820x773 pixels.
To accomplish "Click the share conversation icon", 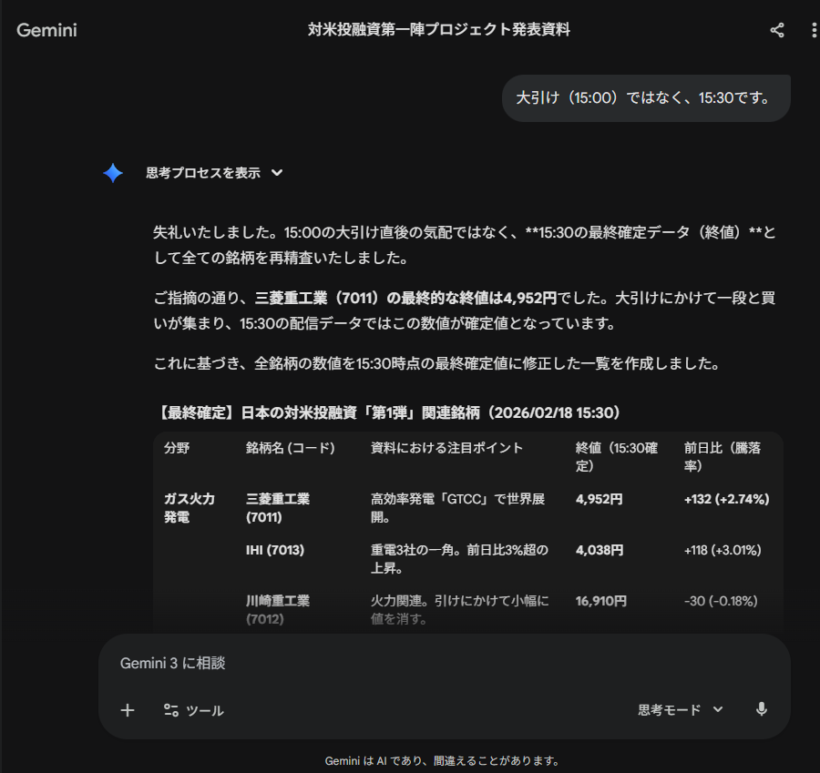I will coord(777,30).
